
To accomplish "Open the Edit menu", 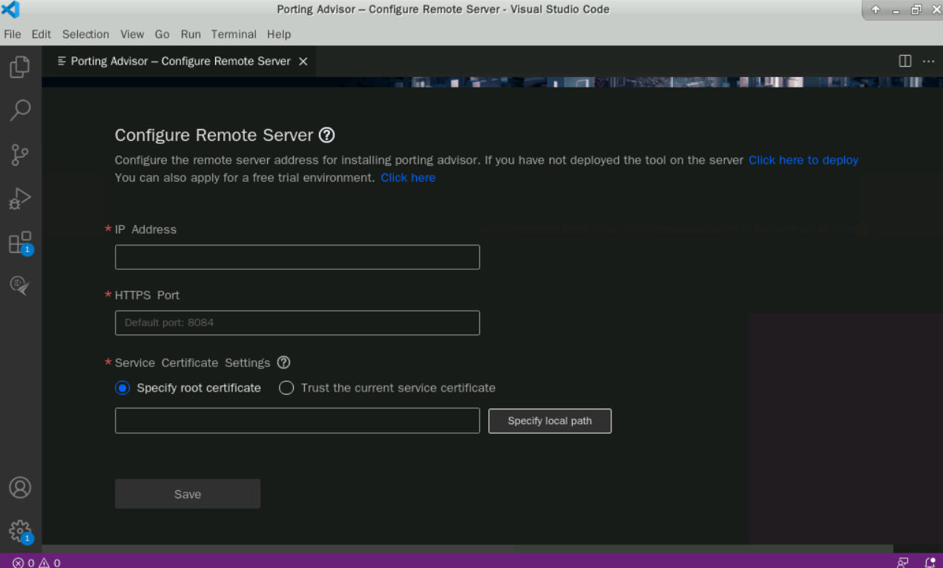I will tap(42, 34).
